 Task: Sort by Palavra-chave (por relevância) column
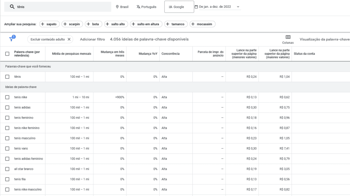[27, 54]
